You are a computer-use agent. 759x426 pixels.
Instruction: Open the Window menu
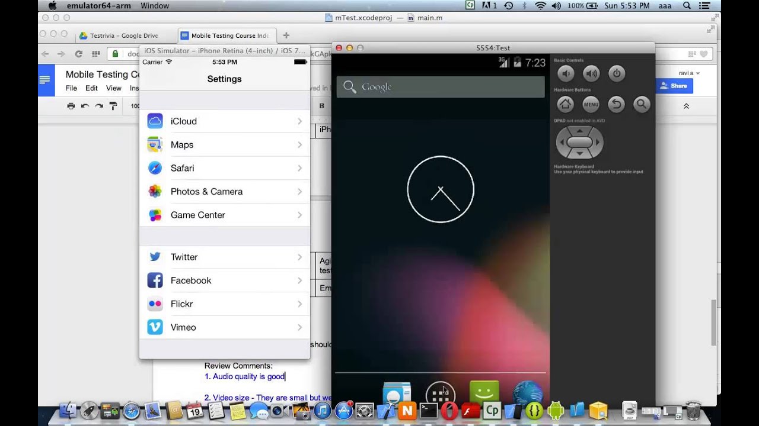tap(155, 6)
